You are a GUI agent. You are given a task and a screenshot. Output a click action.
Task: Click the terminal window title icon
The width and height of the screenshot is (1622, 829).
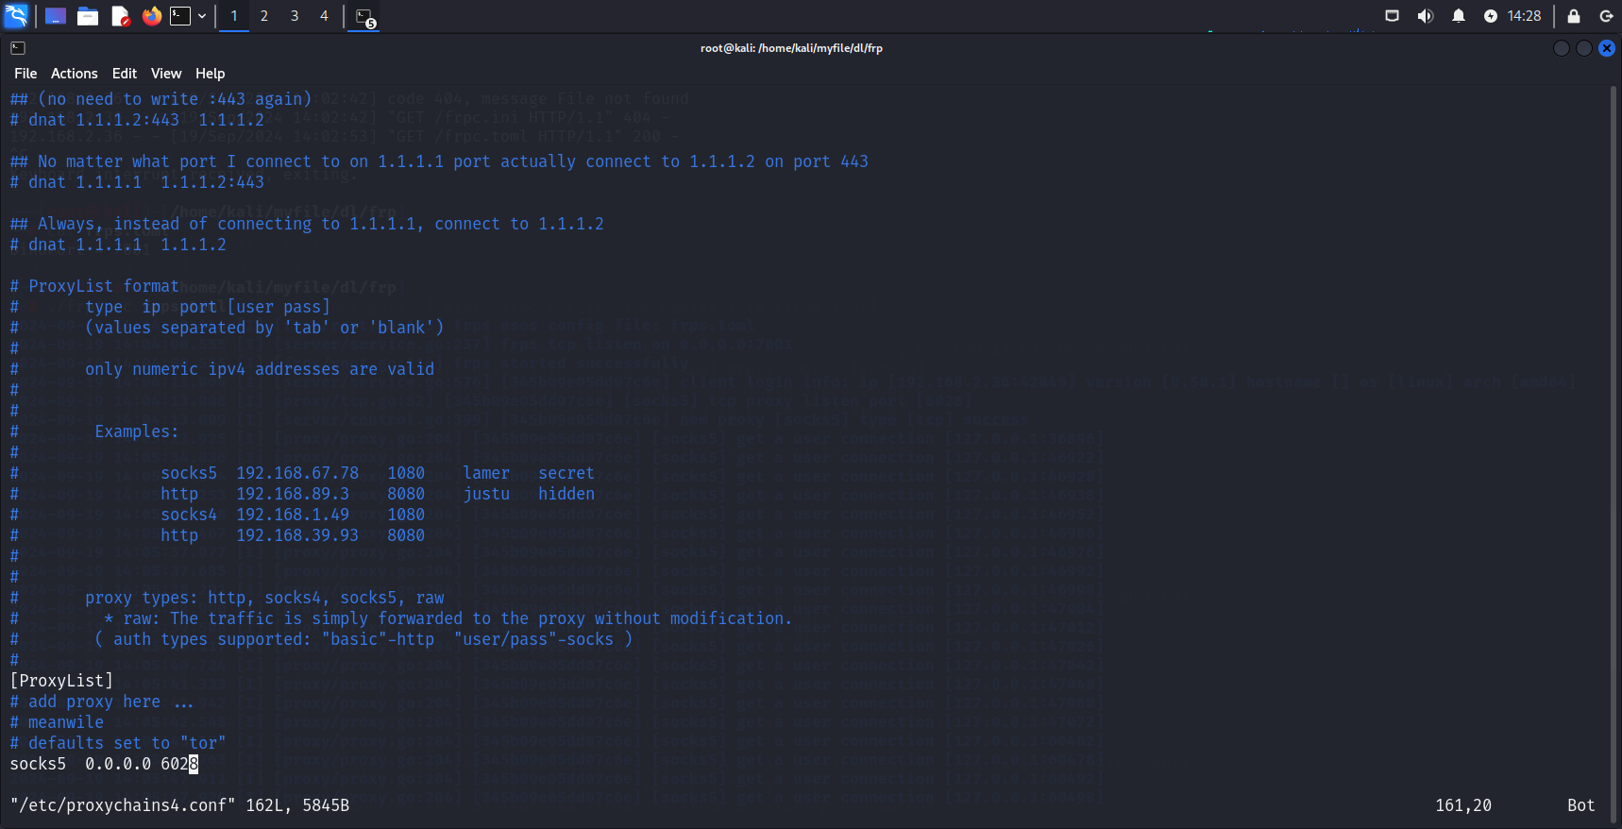click(x=18, y=48)
